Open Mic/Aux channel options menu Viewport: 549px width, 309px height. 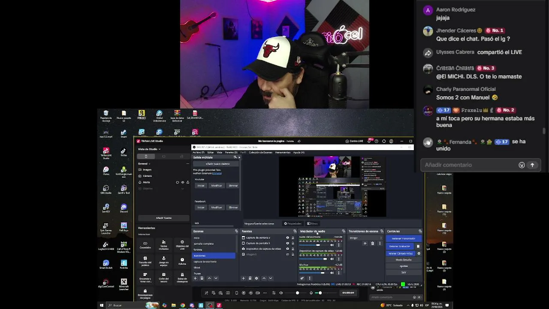[338, 273]
